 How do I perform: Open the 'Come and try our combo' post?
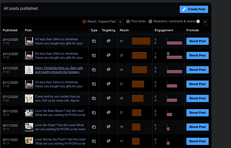pos(57,99)
